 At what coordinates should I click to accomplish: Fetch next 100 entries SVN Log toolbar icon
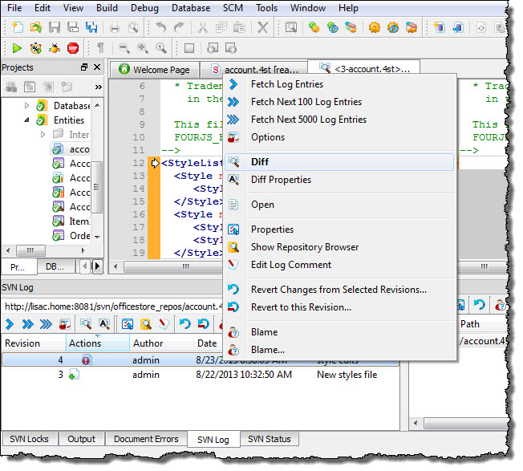(x=28, y=324)
